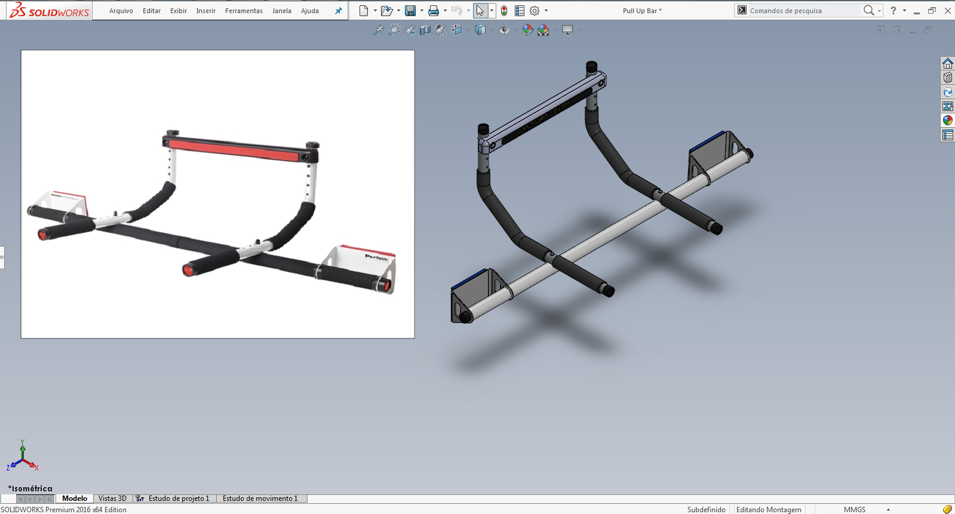The image size is (955, 514).
Task: Click the Undo arrow icon
Action: tap(457, 11)
